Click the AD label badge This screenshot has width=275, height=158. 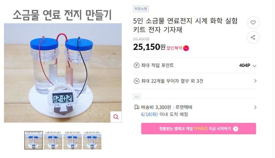click(x=137, y=97)
